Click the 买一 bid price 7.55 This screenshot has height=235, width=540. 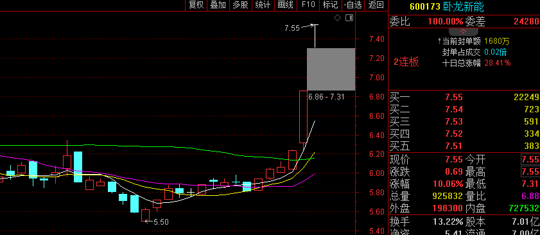pyautogui.click(x=454, y=98)
